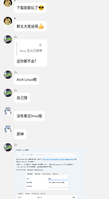Click sender name M above "群主大佬说得"
Viewport: 109px width, 199px height.
pyautogui.click(x=15, y=18)
